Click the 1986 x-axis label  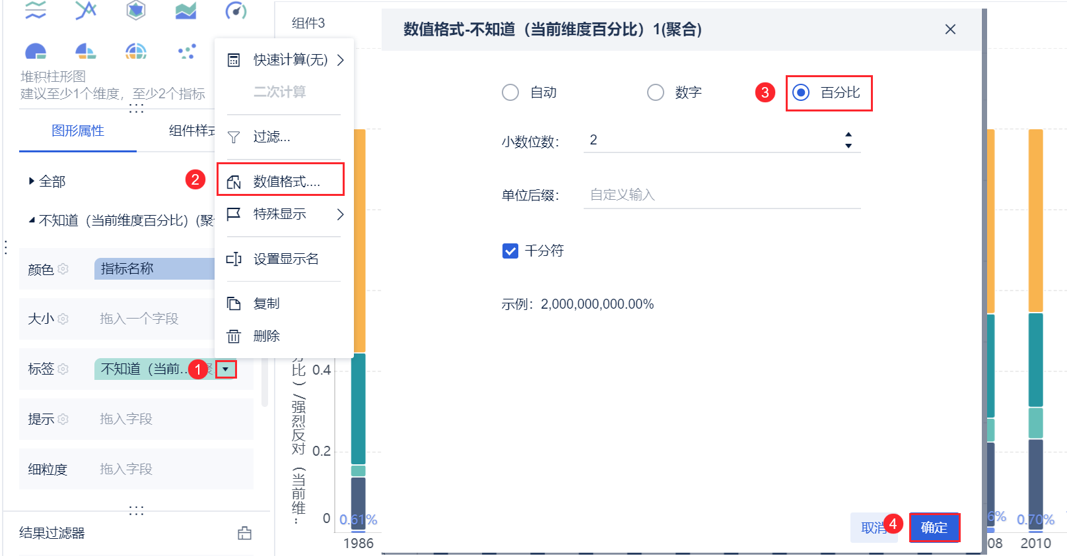359,543
